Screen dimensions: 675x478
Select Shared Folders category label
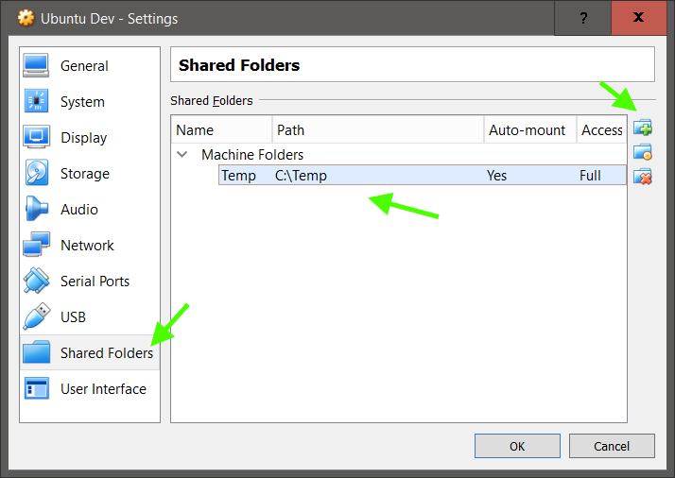(x=107, y=352)
